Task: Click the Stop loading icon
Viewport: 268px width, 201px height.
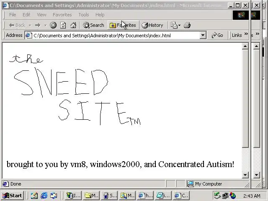Action: (x=53, y=25)
